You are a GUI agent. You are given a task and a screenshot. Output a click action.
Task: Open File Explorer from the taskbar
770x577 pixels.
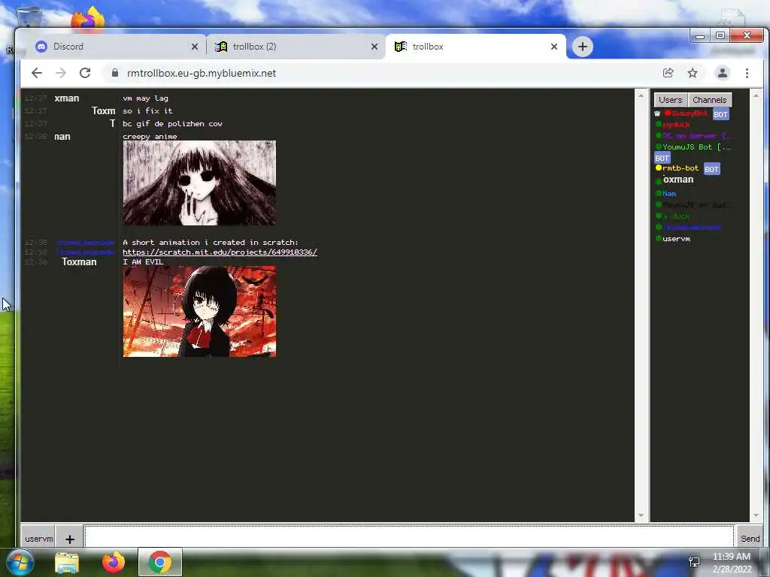click(67, 562)
